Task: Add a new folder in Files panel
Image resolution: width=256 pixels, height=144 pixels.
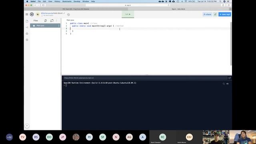Action: point(52,20)
